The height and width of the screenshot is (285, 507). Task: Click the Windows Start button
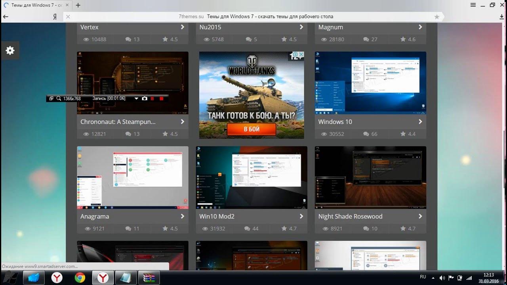pos(11,278)
